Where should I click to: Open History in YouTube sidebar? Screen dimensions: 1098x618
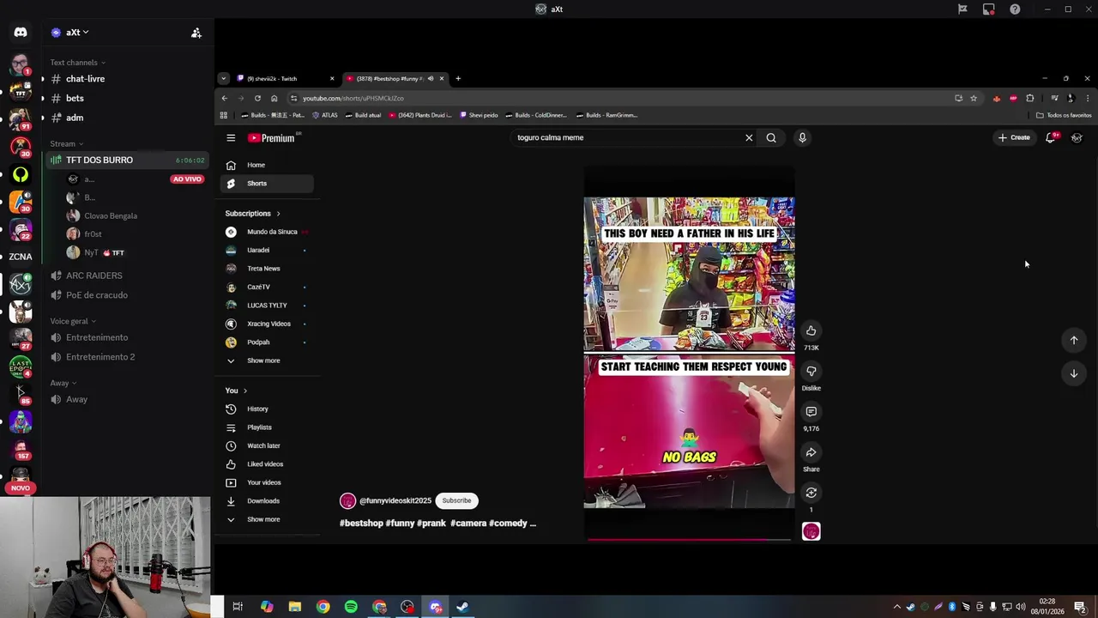point(268,409)
